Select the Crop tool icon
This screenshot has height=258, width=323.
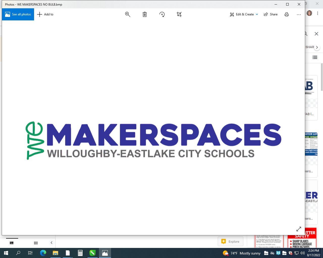point(179,14)
